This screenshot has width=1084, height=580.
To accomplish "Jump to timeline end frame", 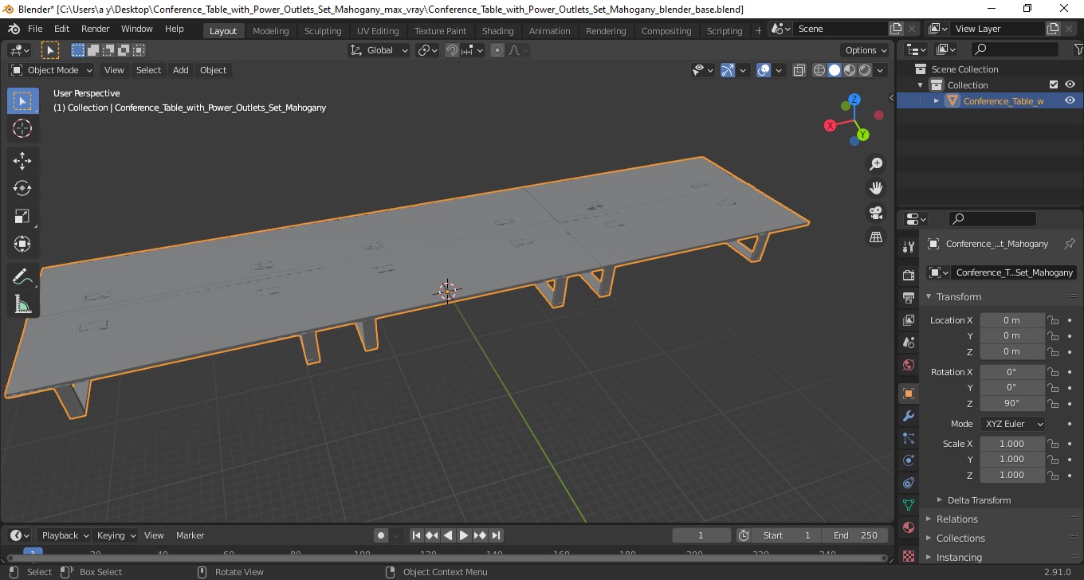I will coord(496,535).
